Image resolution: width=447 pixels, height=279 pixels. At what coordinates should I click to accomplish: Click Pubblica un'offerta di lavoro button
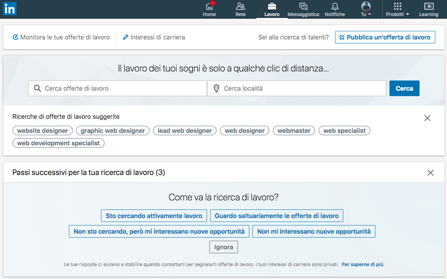pos(385,37)
